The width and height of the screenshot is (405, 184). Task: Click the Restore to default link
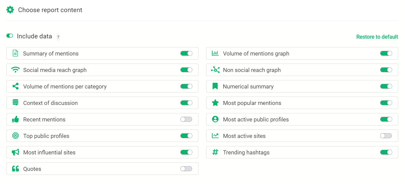click(x=377, y=37)
